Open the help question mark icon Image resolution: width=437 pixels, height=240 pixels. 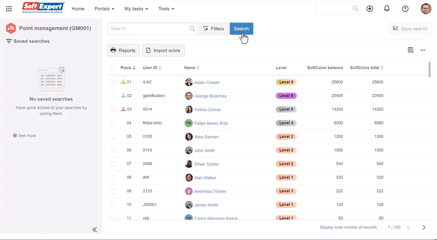(405, 9)
